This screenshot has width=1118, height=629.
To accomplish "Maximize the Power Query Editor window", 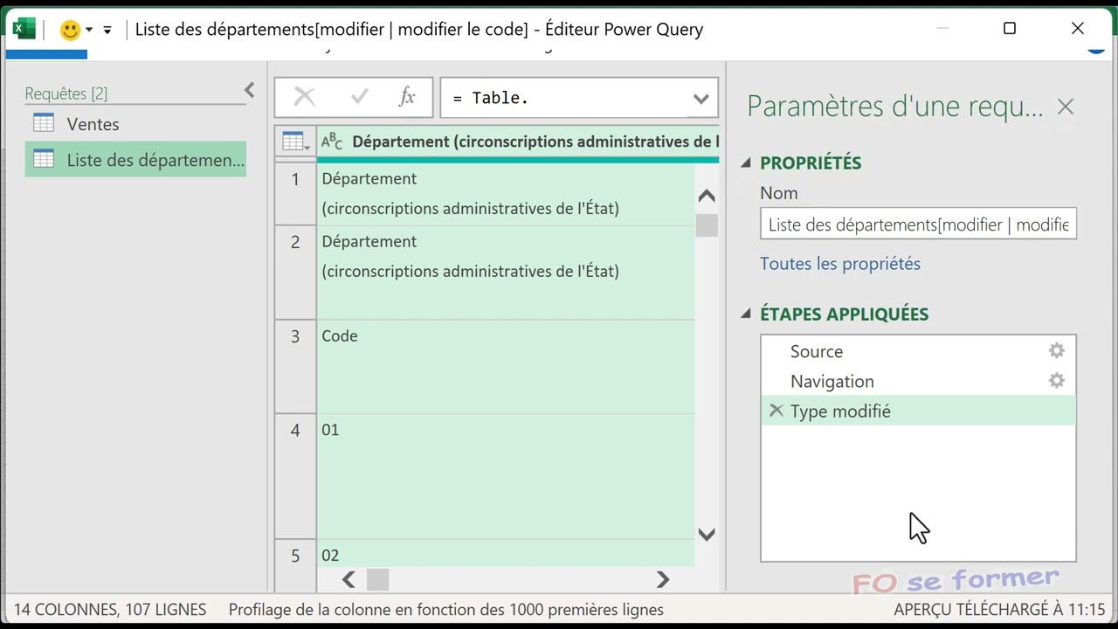I will [x=1010, y=29].
